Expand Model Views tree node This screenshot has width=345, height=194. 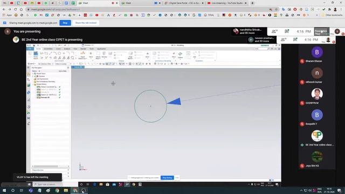tap(33, 73)
